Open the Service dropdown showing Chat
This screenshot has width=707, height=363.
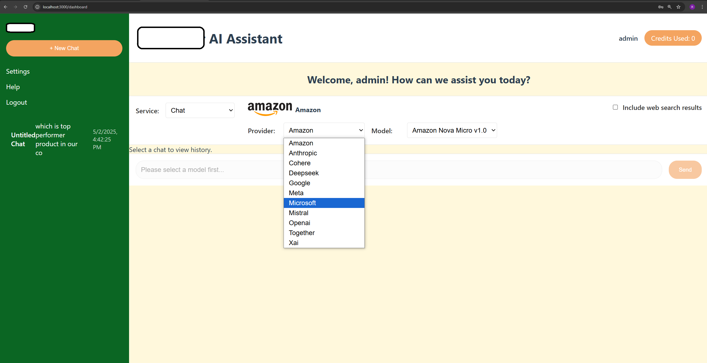(x=200, y=110)
